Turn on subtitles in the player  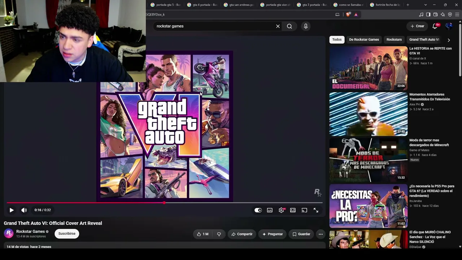click(x=270, y=210)
